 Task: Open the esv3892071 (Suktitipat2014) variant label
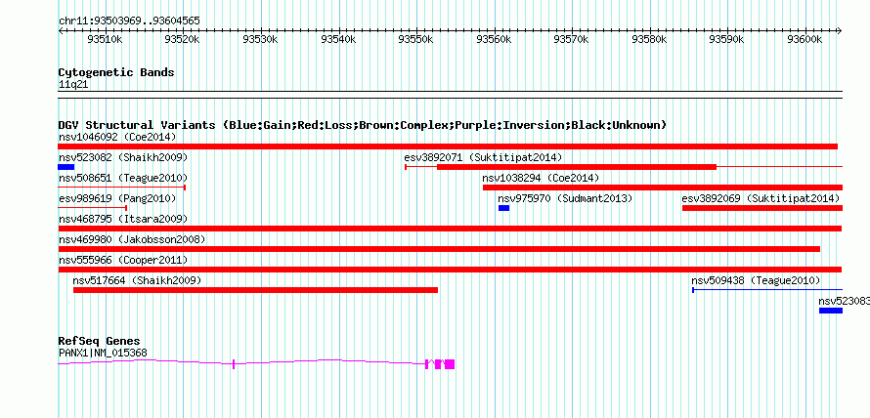(483, 157)
